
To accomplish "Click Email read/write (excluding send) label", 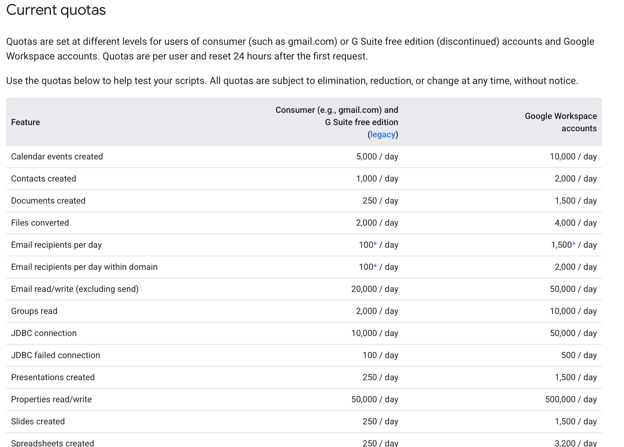I will click(x=75, y=289).
